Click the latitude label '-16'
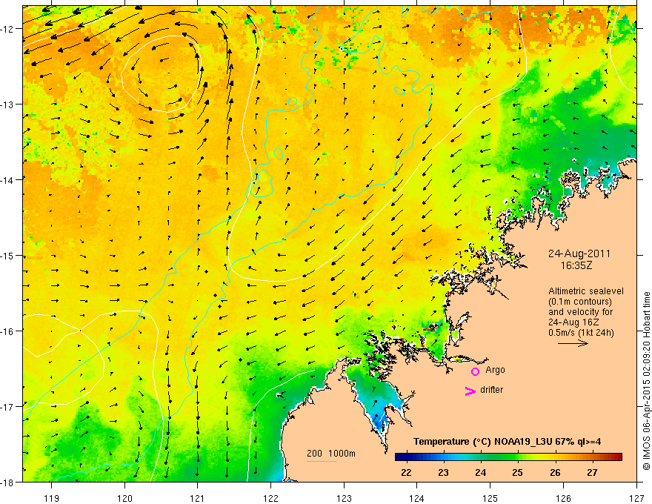The height and width of the screenshot is (504, 652). [x=7, y=331]
